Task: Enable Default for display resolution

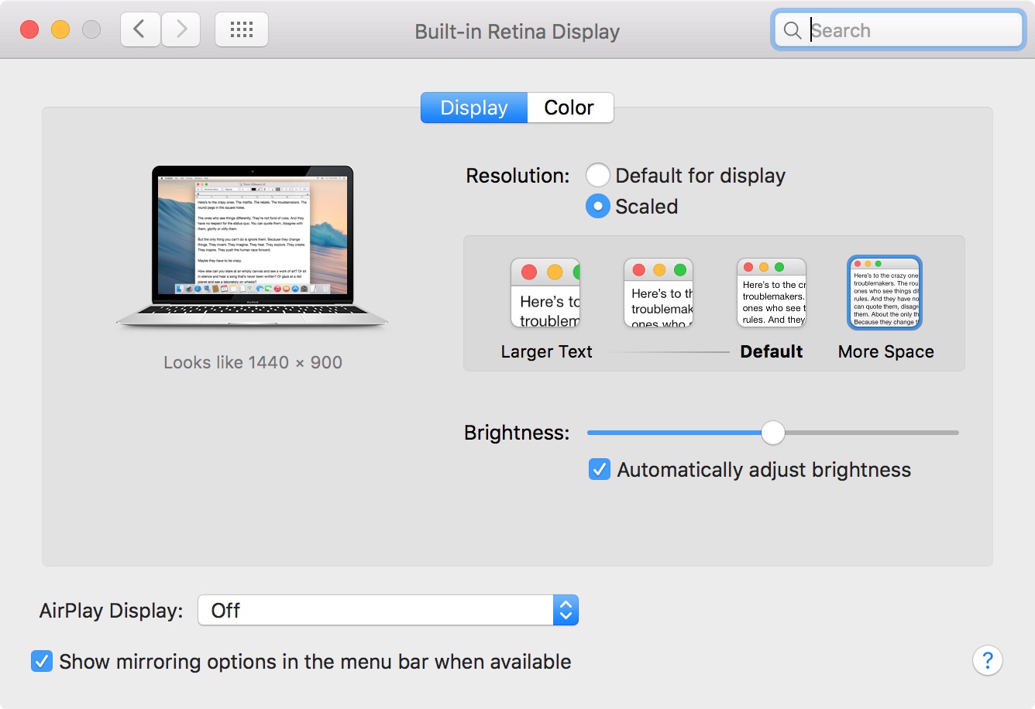Action: [597, 175]
